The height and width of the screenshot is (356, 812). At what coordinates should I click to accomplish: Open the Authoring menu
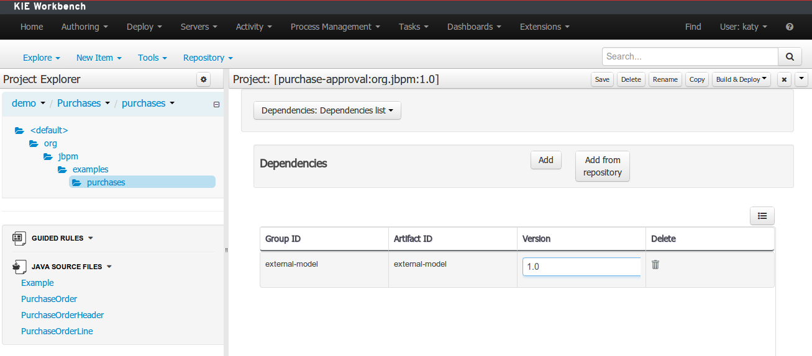84,27
